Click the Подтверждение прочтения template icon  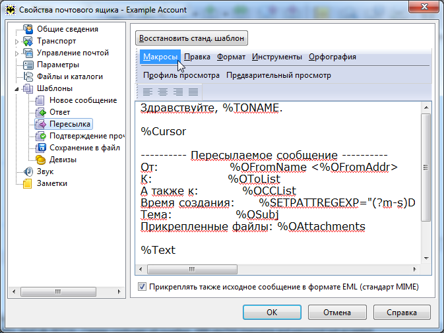point(40,136)
